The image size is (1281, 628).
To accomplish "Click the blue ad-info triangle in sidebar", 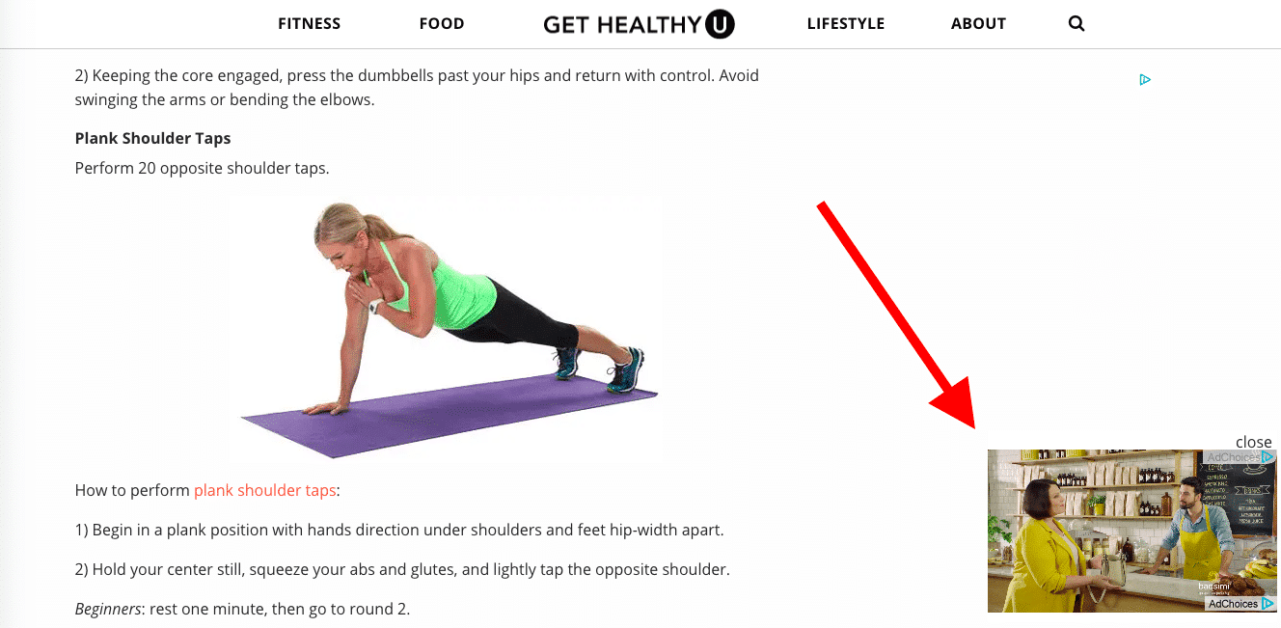I will tap(1145, 79).
